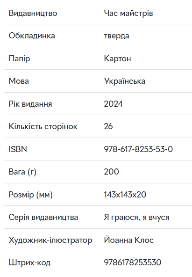
Task: Click the weight value 200
Action: (112, 172)
